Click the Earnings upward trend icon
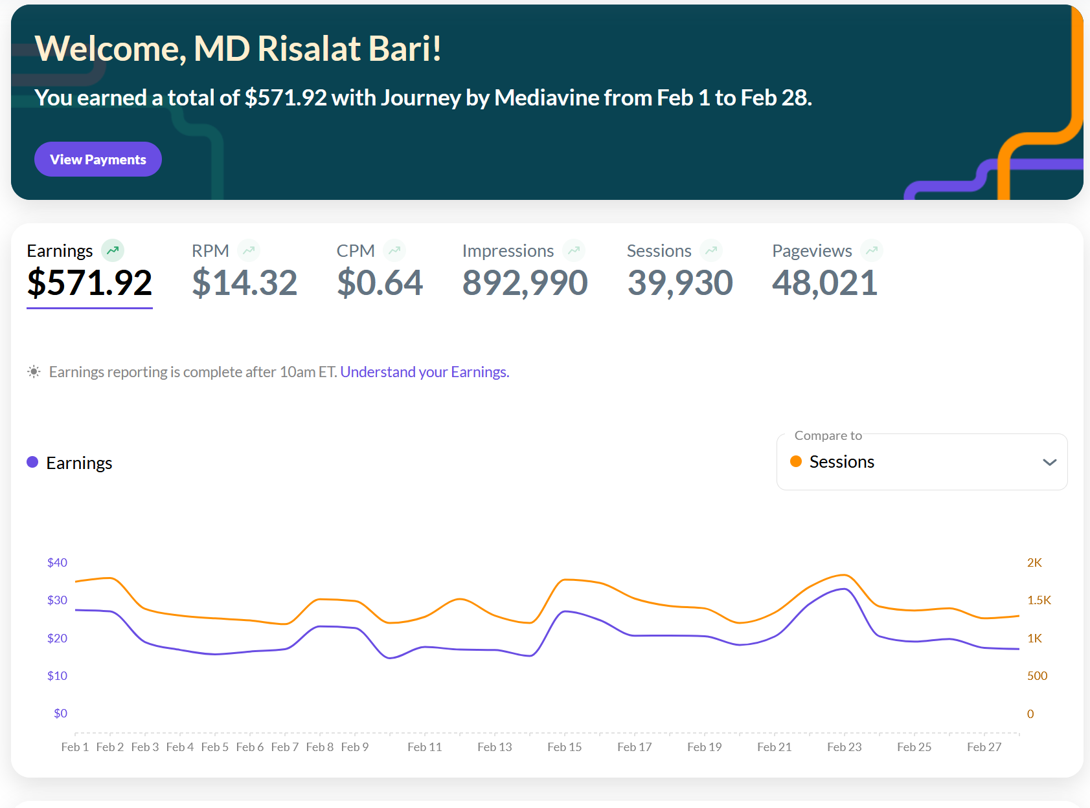 click(x=113, y=250)
